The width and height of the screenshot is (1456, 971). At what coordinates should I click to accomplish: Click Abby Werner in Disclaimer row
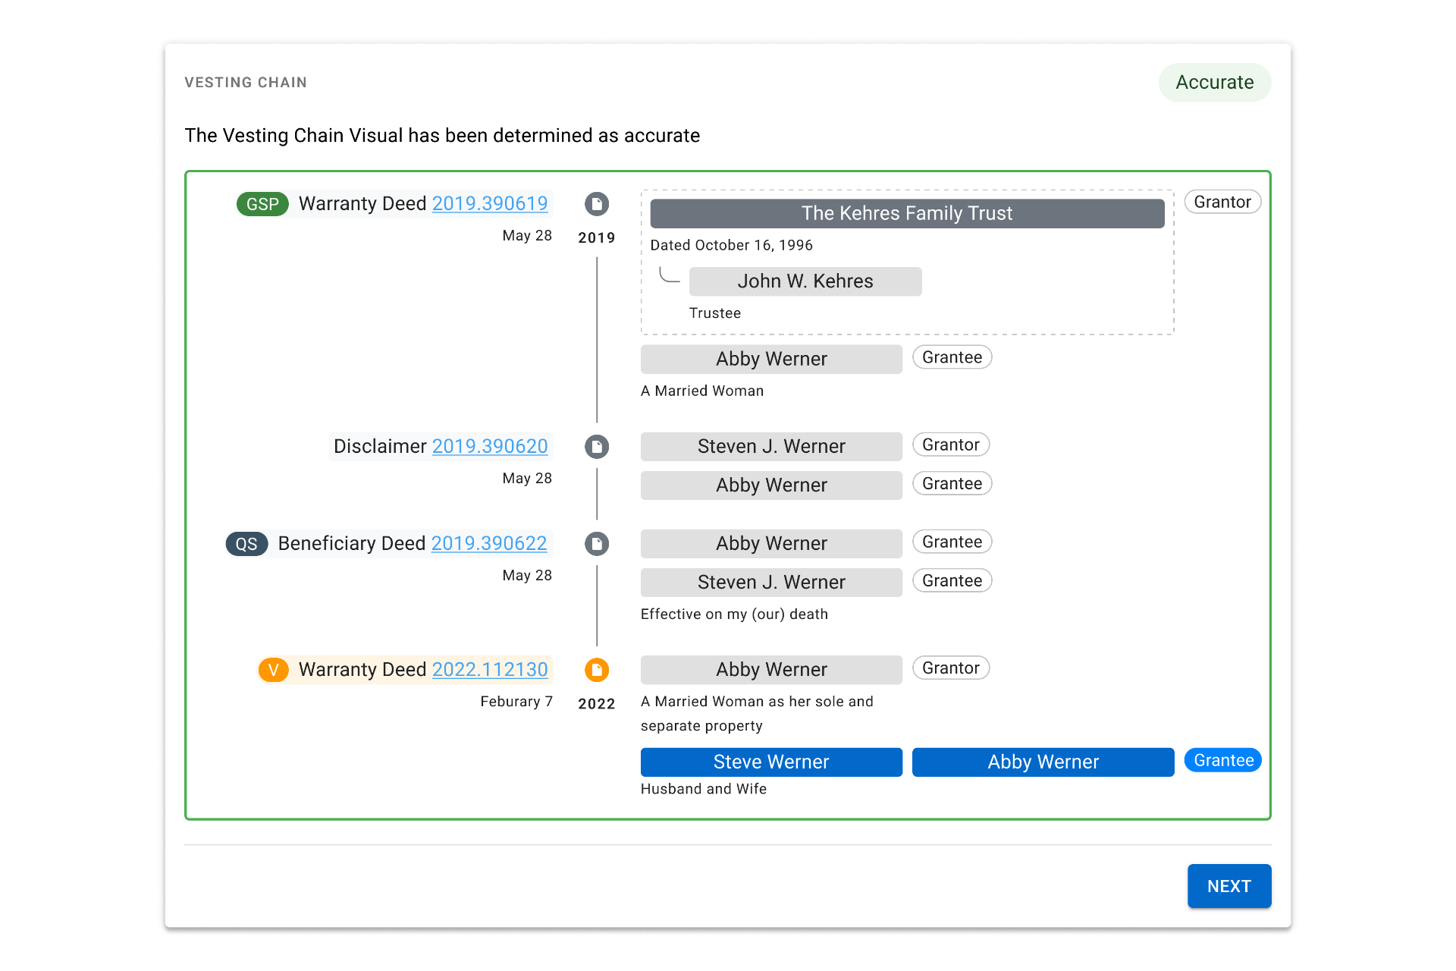click(x=771, y=485)
